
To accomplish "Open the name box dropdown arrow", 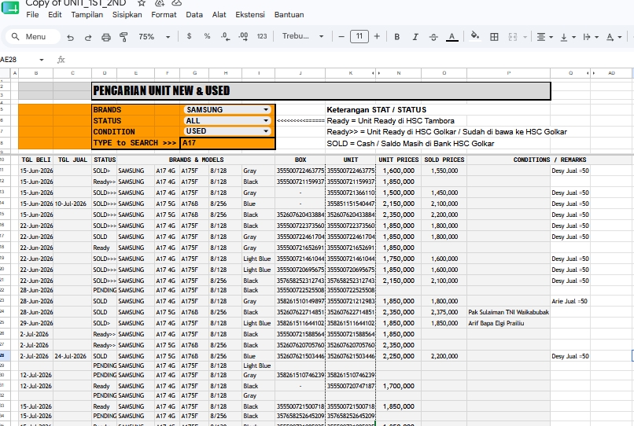I will (41, 60).
